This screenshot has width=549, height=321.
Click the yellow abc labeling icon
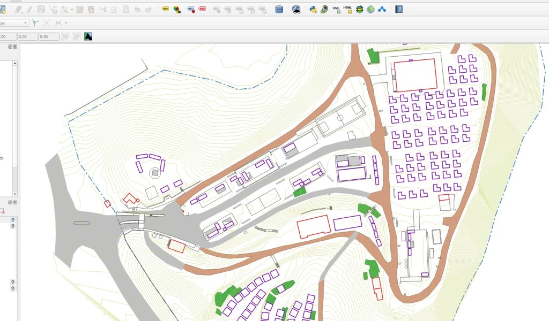(165, 9)
